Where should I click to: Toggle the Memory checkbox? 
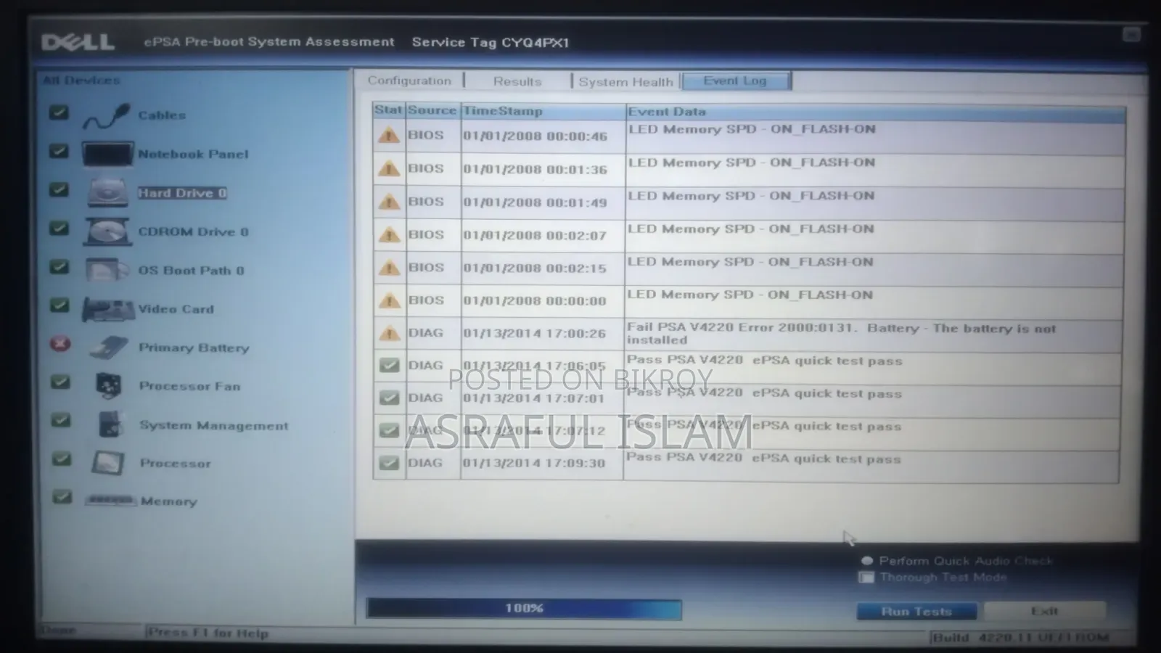point(62,497)
